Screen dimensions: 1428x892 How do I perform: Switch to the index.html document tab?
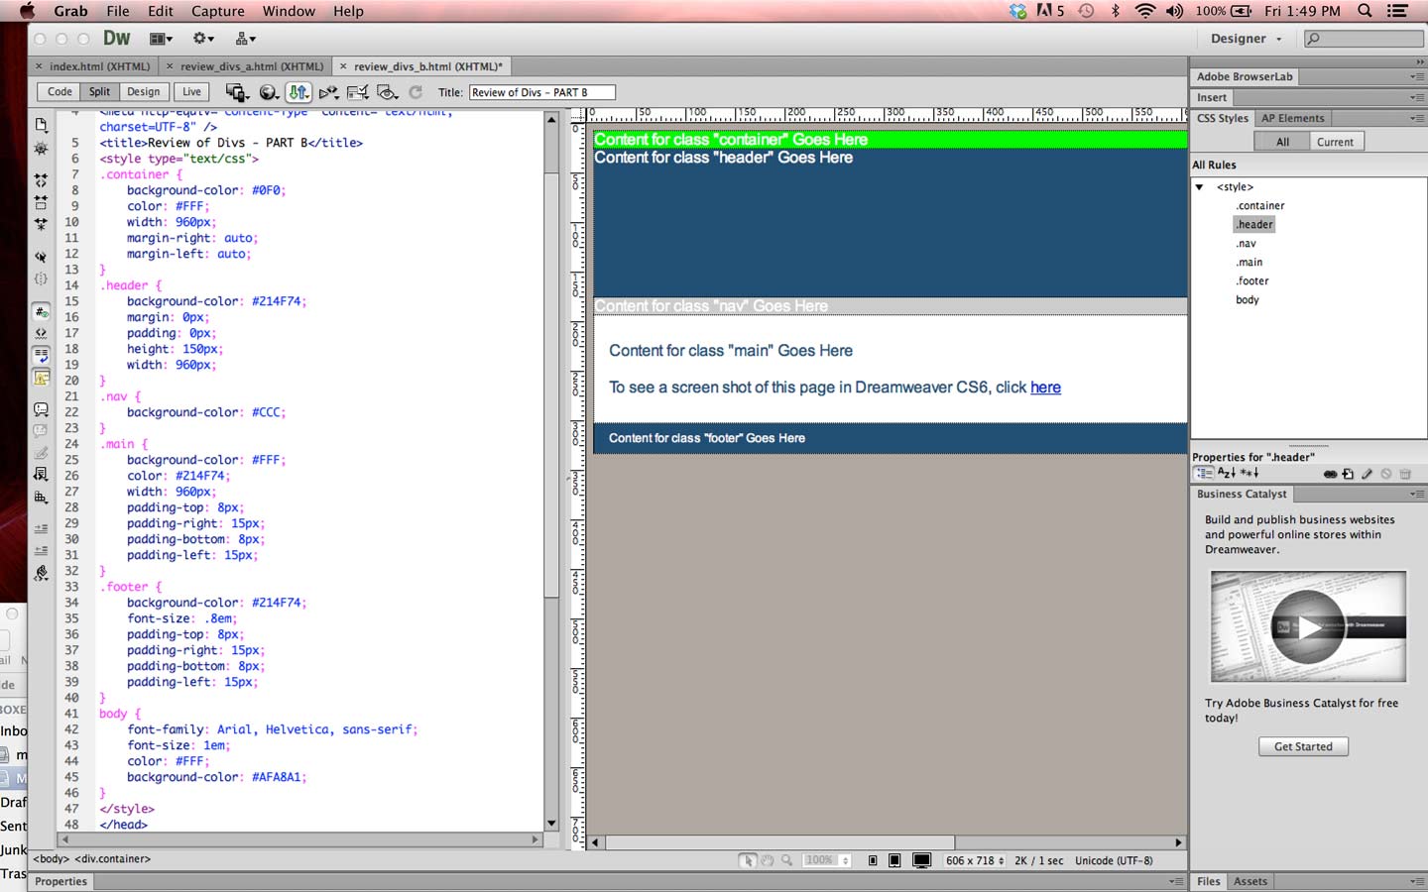pos(98,66)
